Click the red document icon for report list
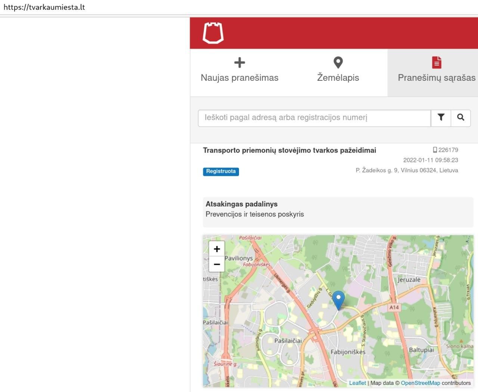Screen dimensions: 478x392 pos(437,62)
